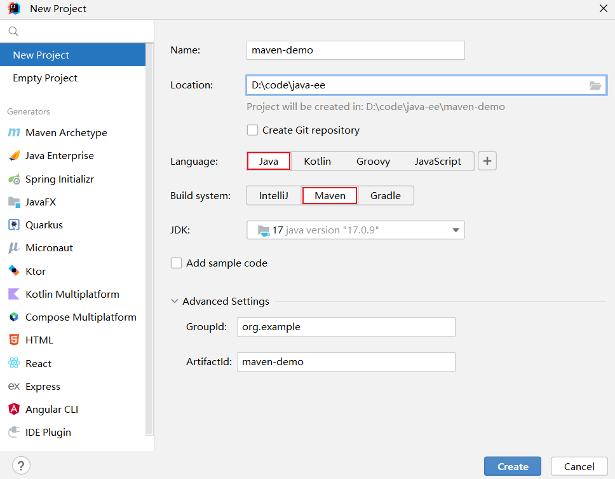Click the Generators section heading

coord(29,111)
